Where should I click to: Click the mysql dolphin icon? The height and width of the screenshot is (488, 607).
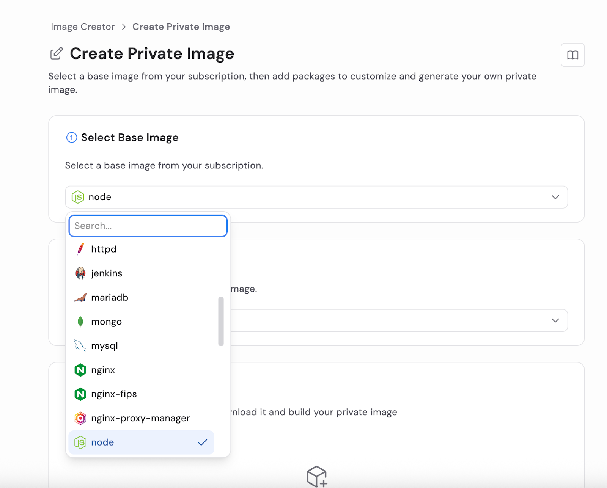80,346
